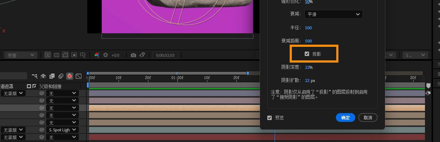Open the 衰减 falloff dropdown set to 平滑
The height and width of the screenshot is (142, 440).
[333, 14]
